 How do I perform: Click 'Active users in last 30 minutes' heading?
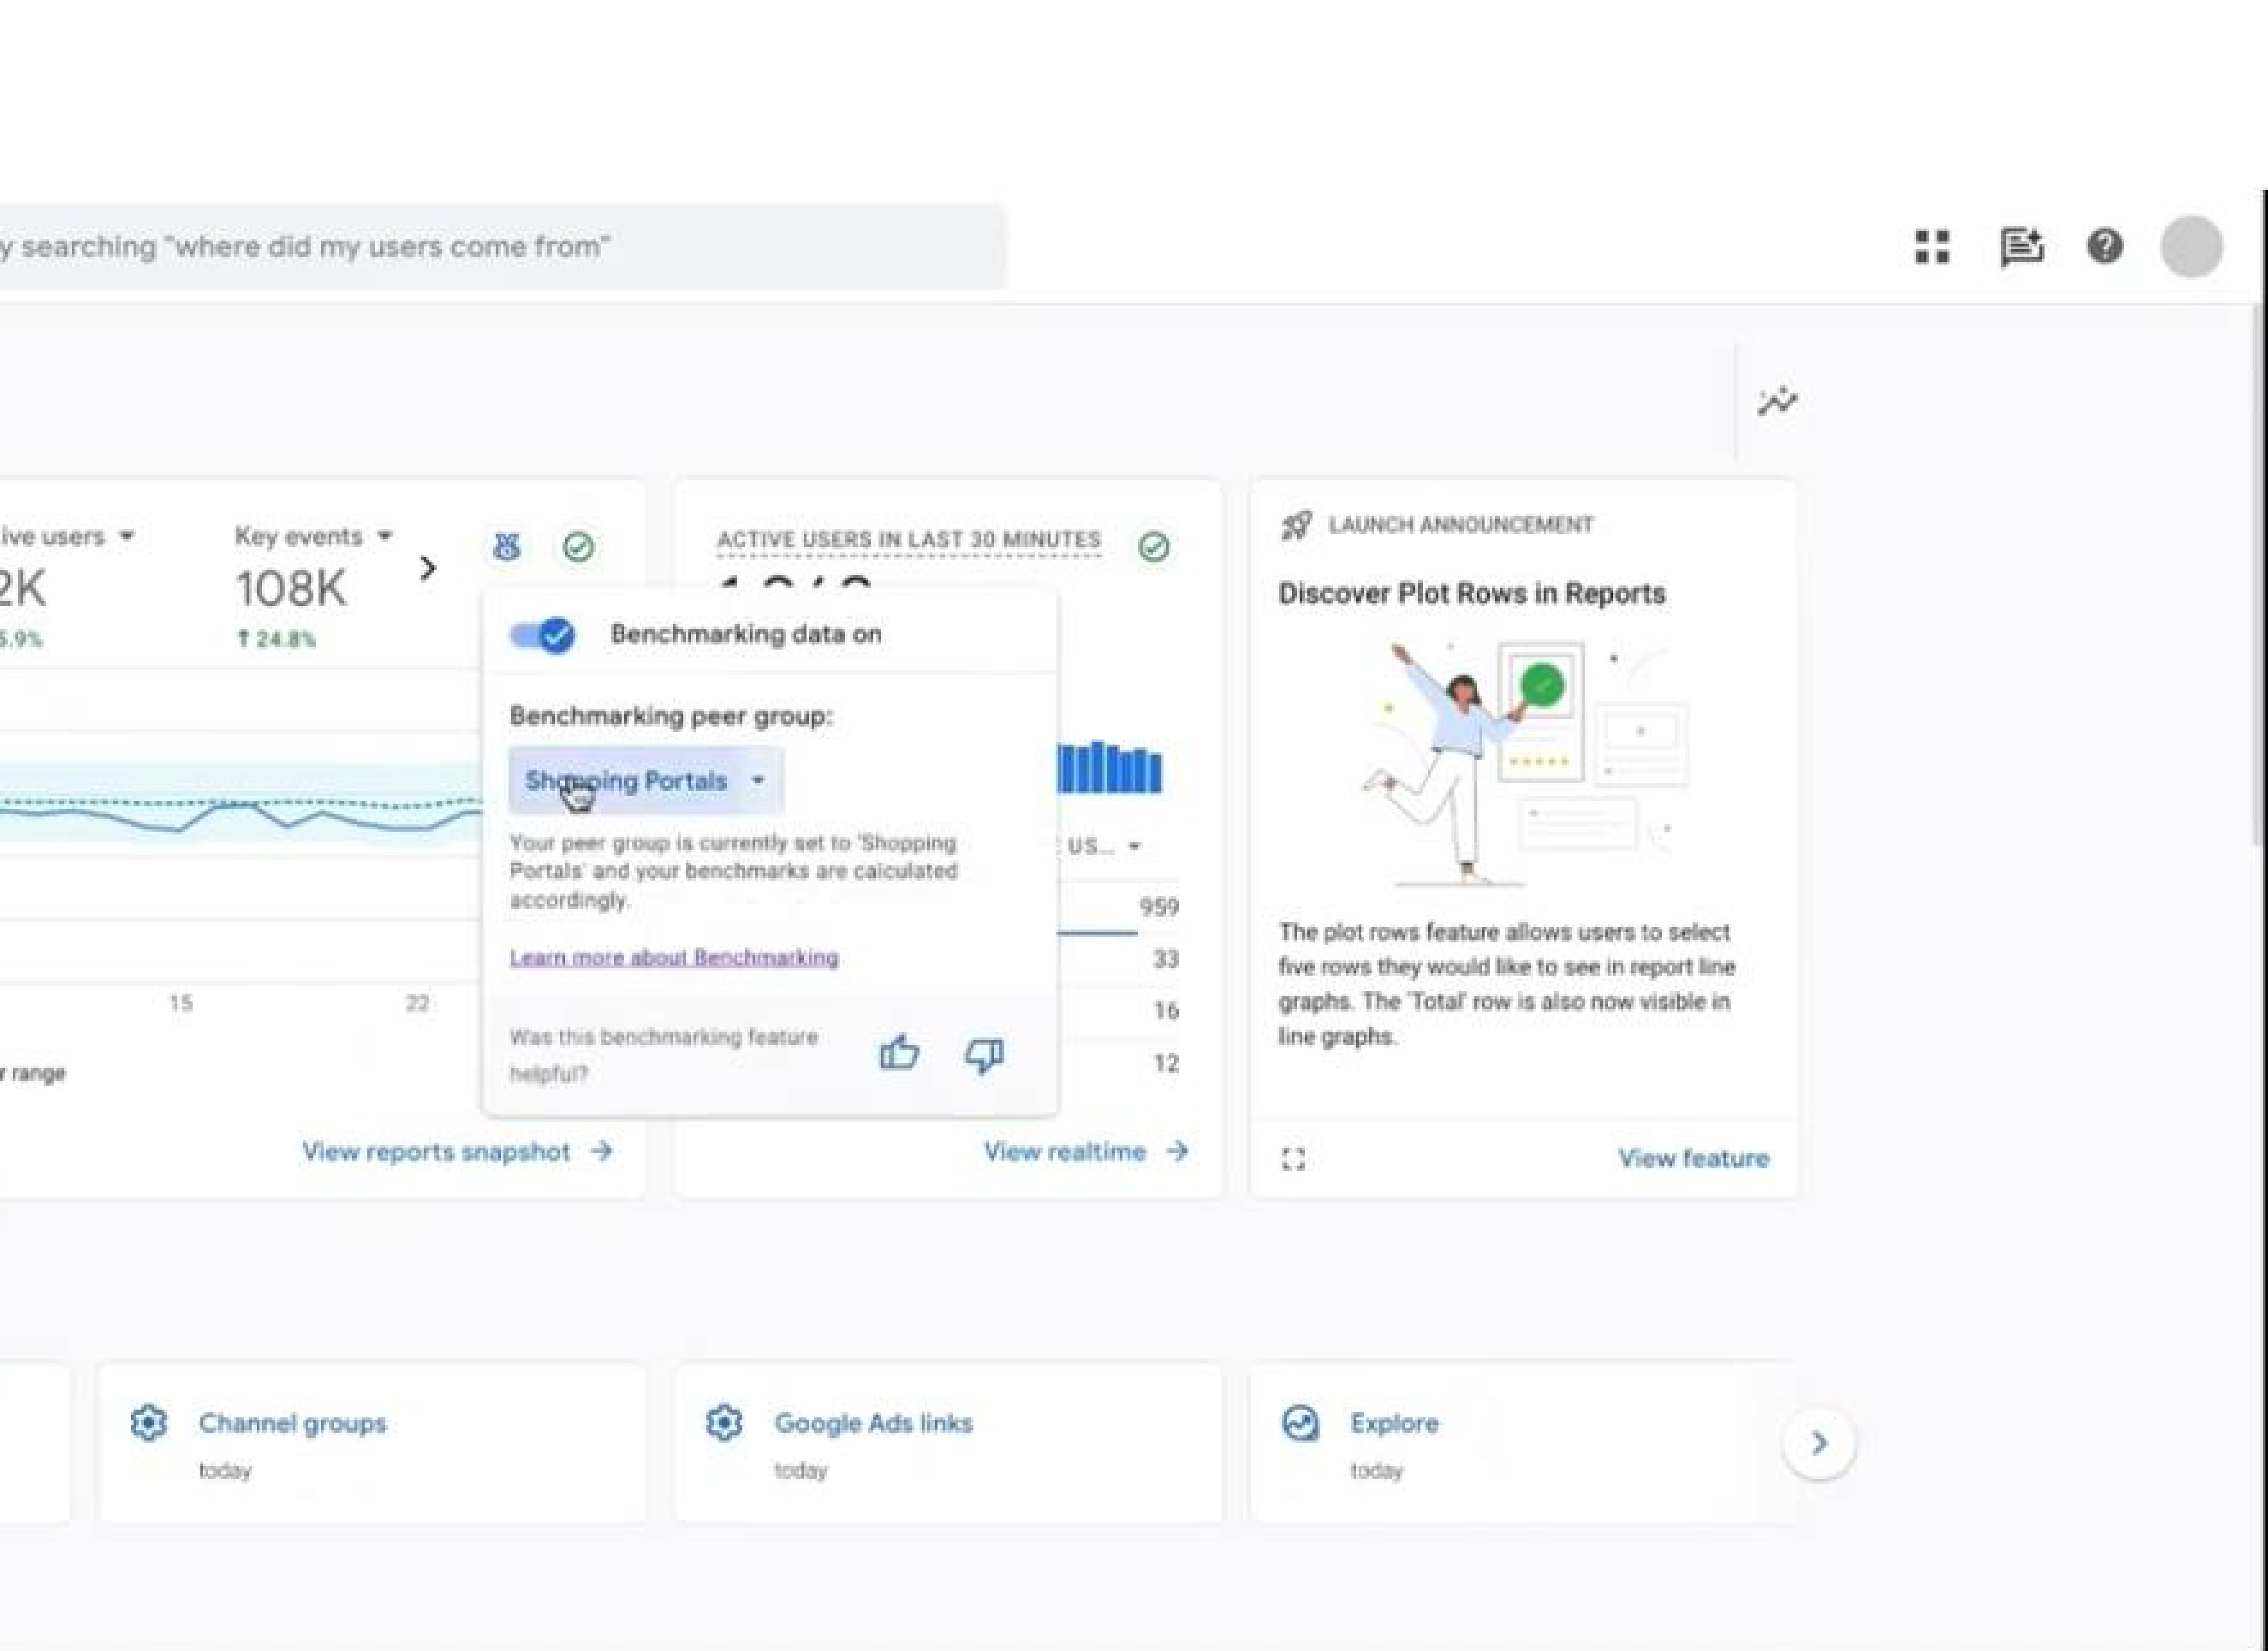[909, 540]
